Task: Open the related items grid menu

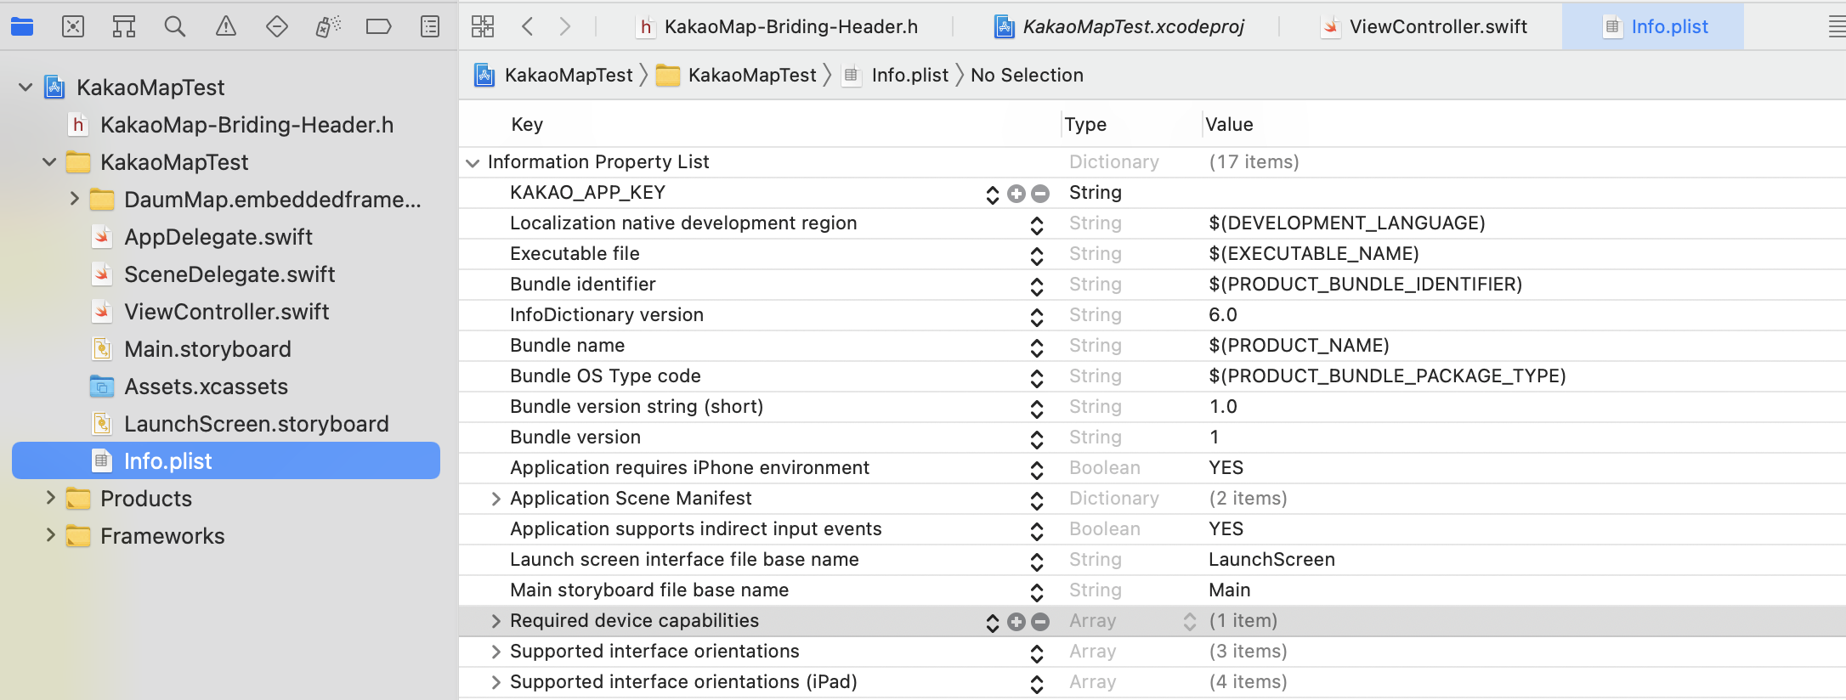Action: click(x=483, y=26)
